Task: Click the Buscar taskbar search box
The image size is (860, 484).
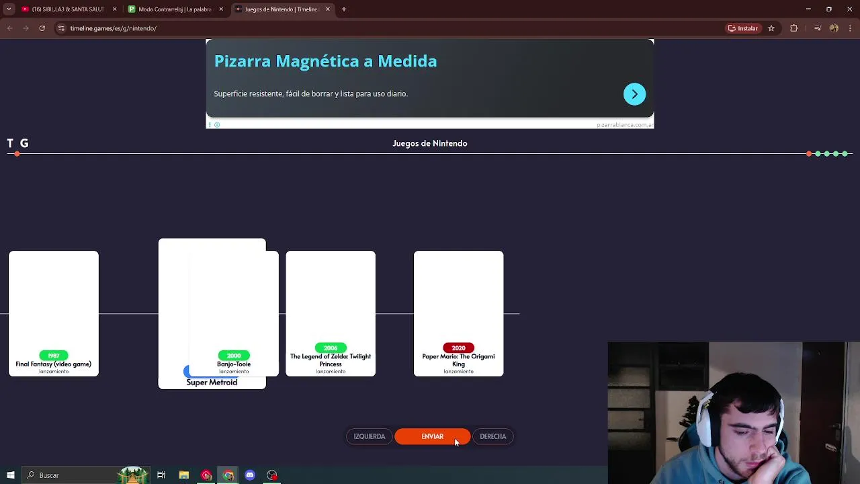Action: [85, 475]
